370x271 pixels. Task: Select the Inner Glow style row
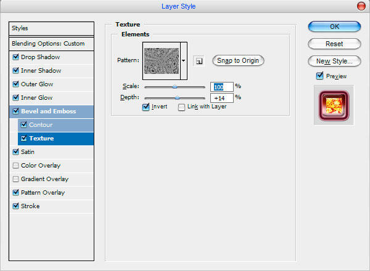(51, 98)
